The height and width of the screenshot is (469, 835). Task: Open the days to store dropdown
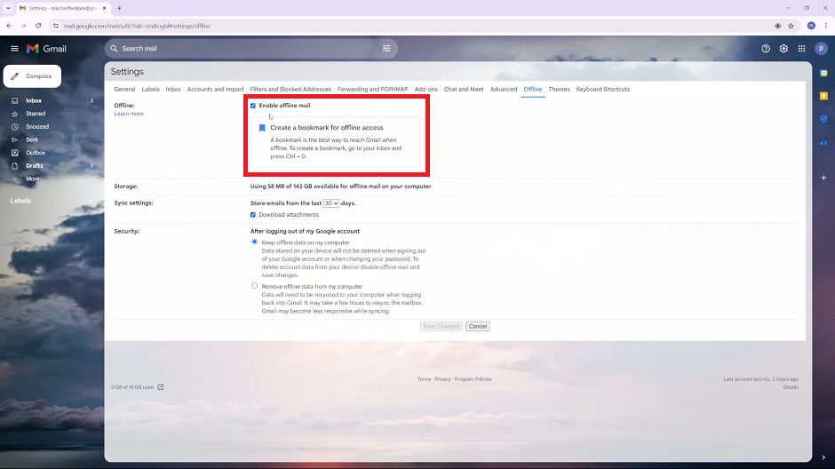pyautogui.click(x=331, y=203)
